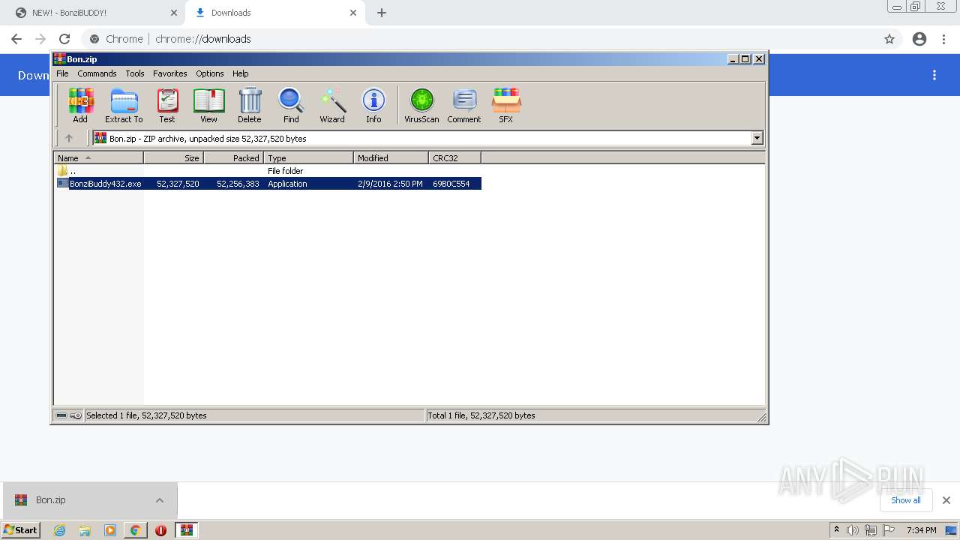
Task: Open Internet Explorer from the taskbar
Action: [59, 530]
